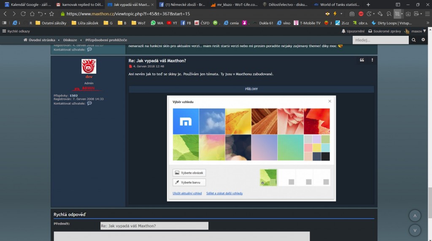The width and height of the screenshot is (432, 241).
Task: Switch to the karnovak replied Gmail tab
Action: 80,4
